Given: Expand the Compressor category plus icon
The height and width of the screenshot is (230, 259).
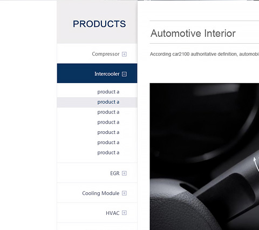Looking at the screenshot, I should click(124, 54).
